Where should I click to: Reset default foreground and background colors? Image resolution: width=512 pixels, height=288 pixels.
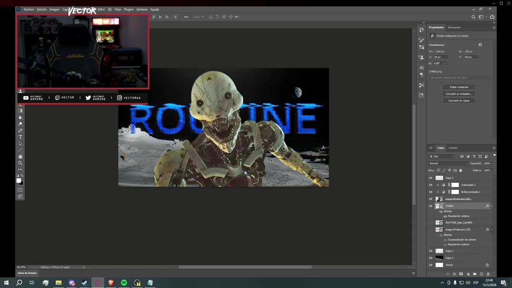[x=18, y=176]
